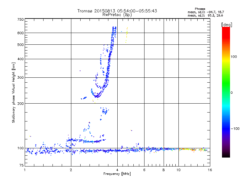This screenshot has width=247, height=185.
Task: Click x-axis tick label '8'
Action: tap(164, 170)
